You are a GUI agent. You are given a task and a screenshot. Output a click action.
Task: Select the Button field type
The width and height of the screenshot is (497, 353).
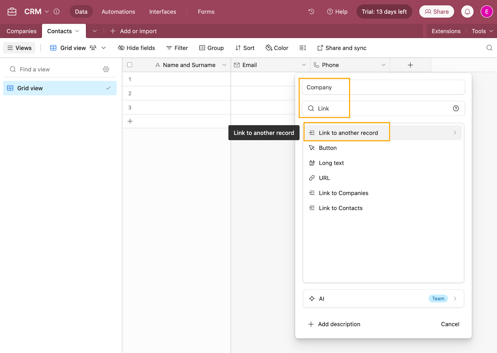point(383,148)
